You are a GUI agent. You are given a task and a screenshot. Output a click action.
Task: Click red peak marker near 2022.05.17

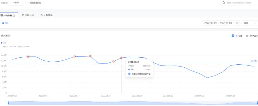pos(75,57)
